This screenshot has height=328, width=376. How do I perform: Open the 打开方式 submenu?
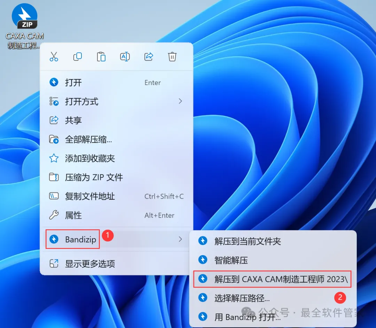coord(116,101)
